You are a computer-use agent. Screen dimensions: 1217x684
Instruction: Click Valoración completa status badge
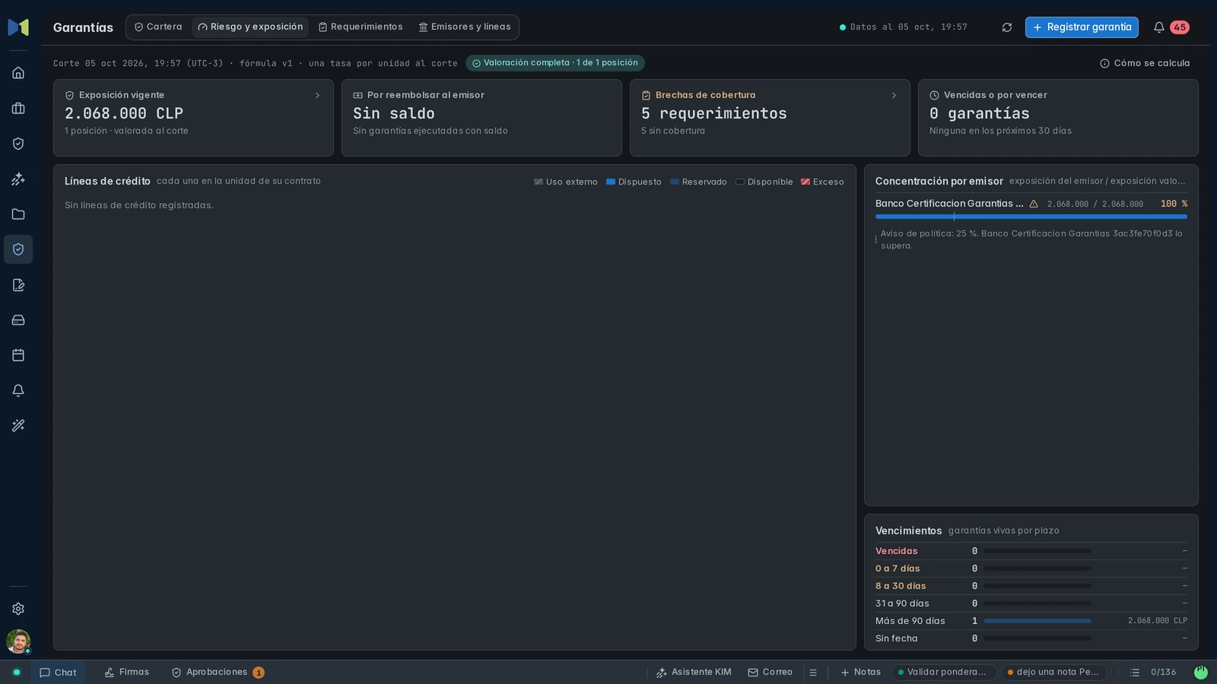(x=555, y=63)
